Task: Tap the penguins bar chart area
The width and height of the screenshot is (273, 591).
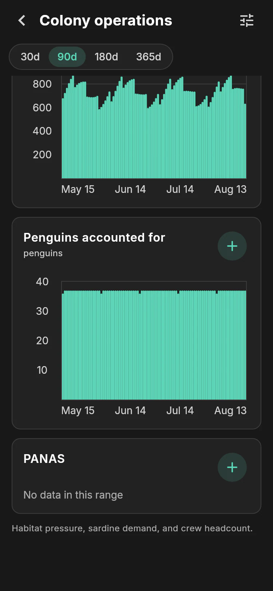Action: pos(154,341)
